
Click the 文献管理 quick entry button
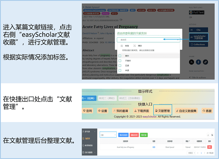pos(162,111)
